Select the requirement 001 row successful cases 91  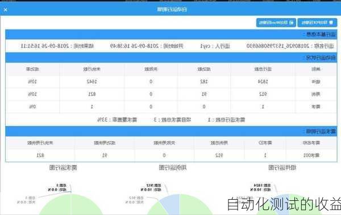pos(105,155)
